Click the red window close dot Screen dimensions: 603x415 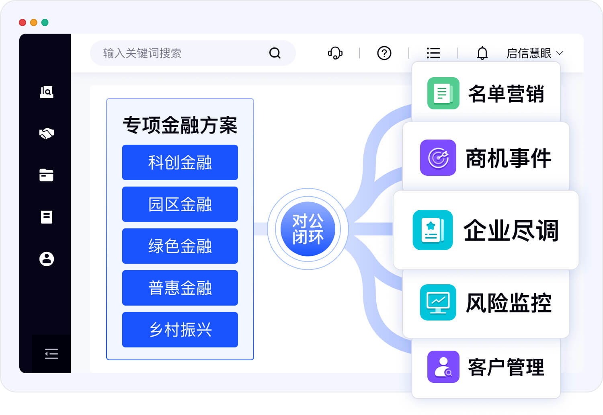pyautogui.click(x=23, y=23)
